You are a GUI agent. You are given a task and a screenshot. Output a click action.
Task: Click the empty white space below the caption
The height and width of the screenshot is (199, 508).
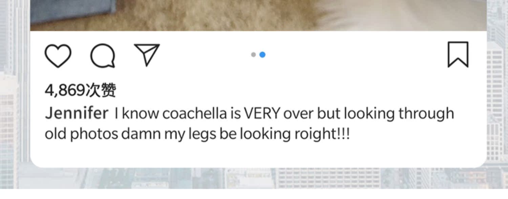point(257,154)
